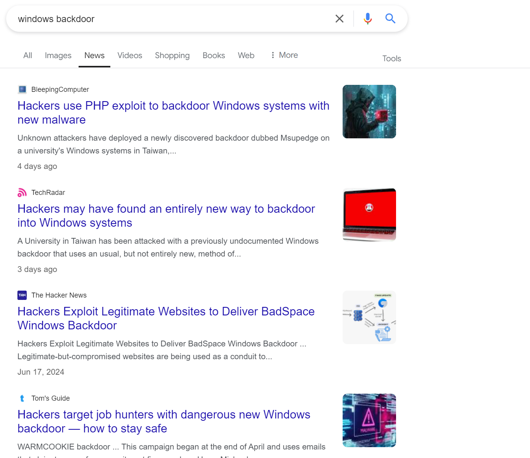Click the Tom's Guide source name
Image resolution: width=530 pixels, height=458 pixels.
(x=50, y=398)
